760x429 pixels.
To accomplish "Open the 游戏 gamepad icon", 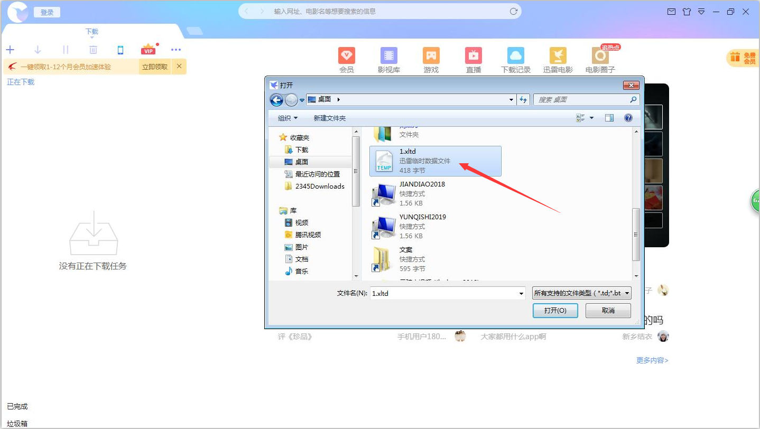I will coord(431,55).
